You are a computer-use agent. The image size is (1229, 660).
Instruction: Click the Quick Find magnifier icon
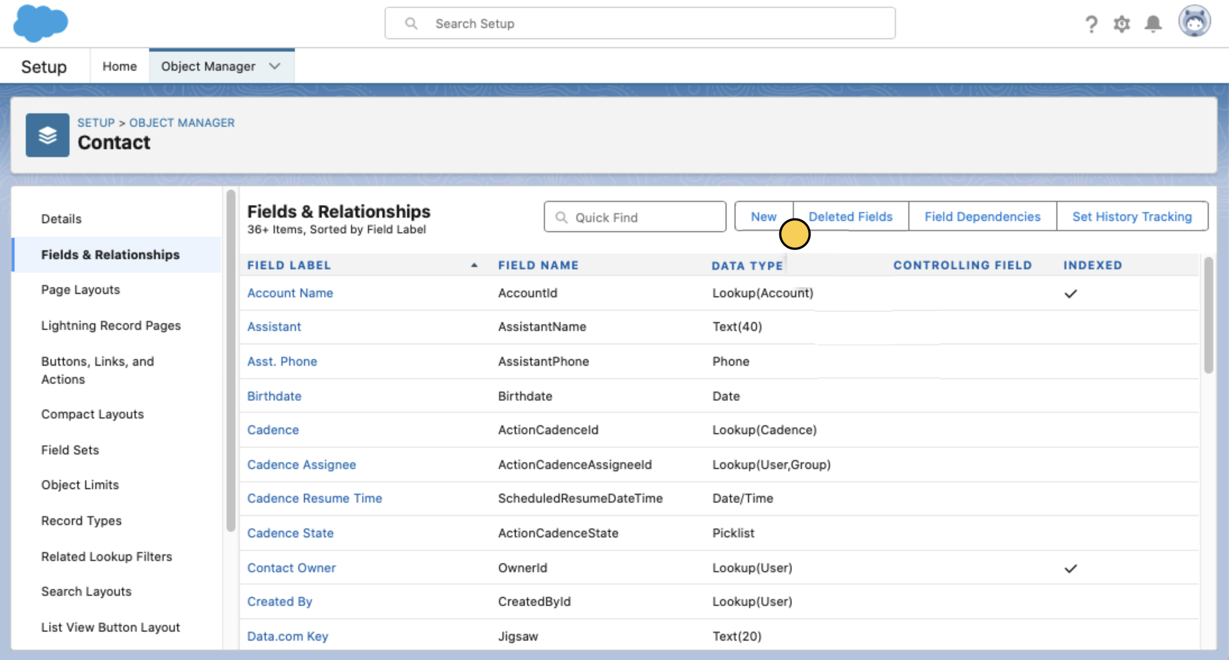(x=562, y=218)
